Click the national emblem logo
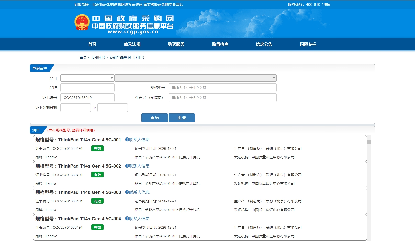415x241 pixels. [82, 22]
